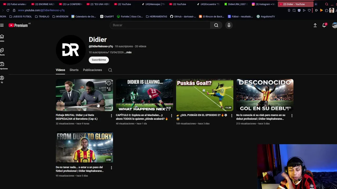Open the JUEGOS FUTBOL bookmark folder
The width and height of the screenshot is (337, 189).
point(21,17)
